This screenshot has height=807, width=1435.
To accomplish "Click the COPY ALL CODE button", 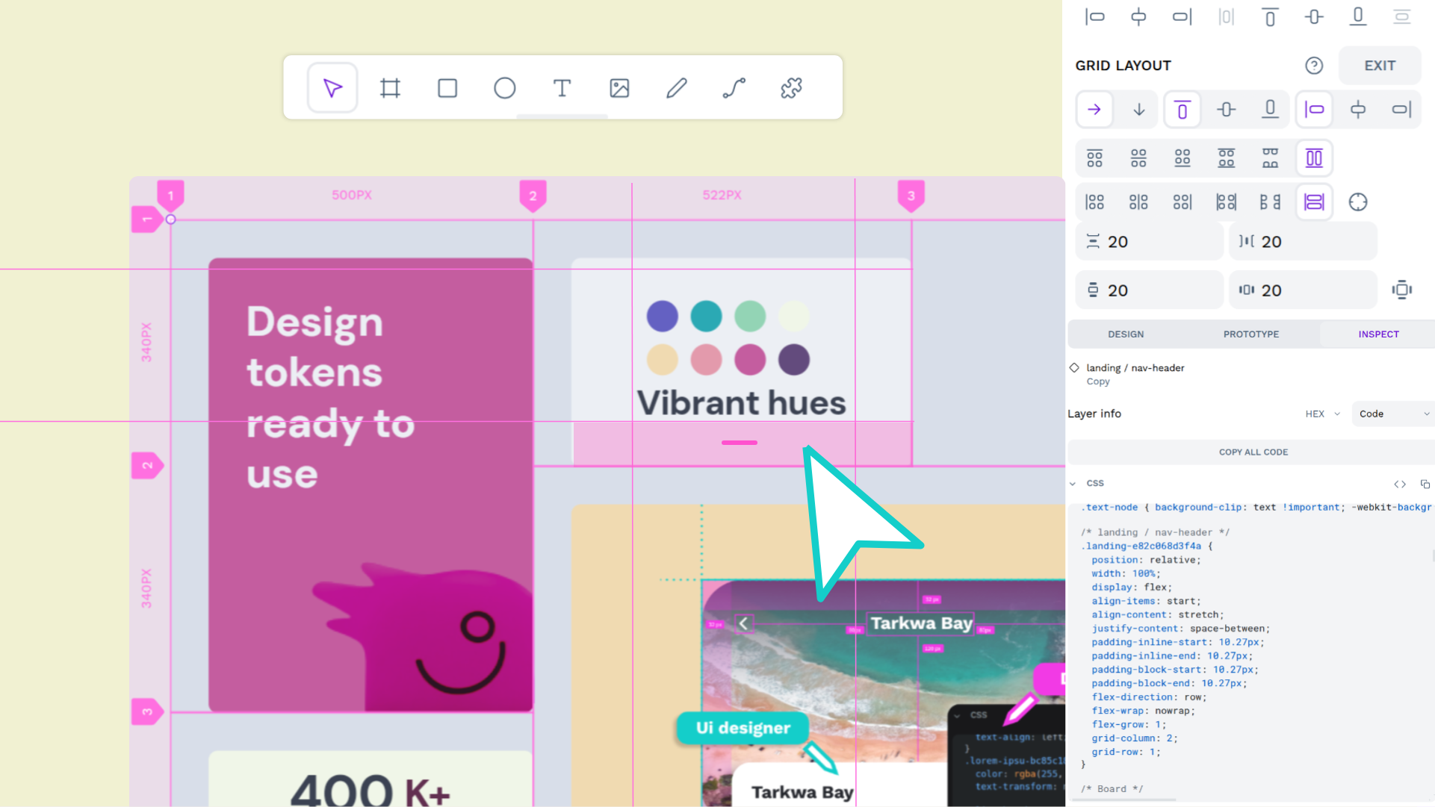I will point(1253,452).
